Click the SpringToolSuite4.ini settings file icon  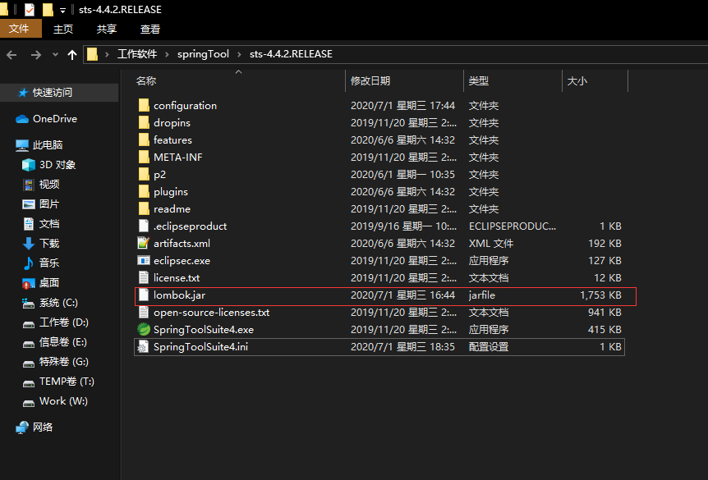pos(143,346)
